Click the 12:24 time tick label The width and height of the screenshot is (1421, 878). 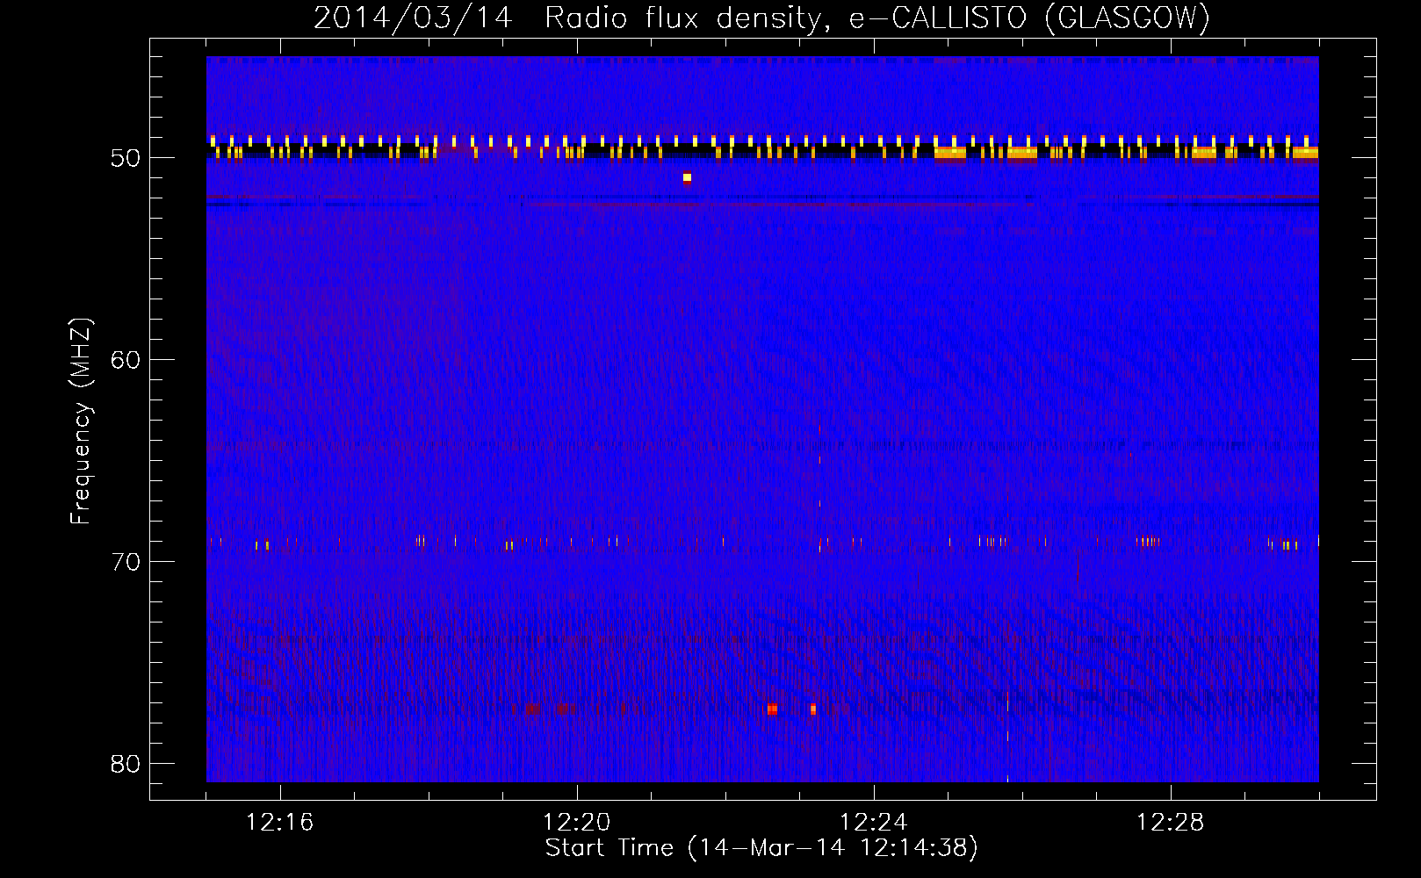click(x=873, y=823)
